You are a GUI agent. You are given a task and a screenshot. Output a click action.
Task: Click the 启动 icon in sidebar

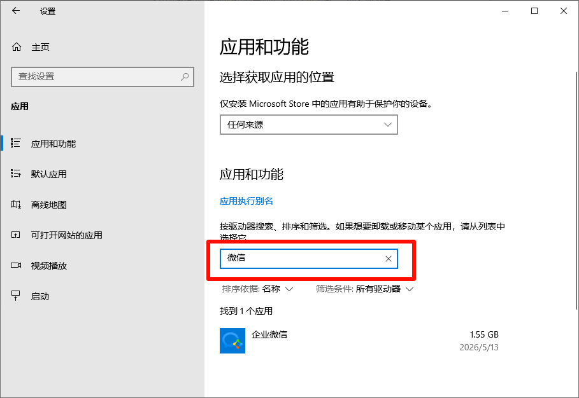(x=15, y=296)
